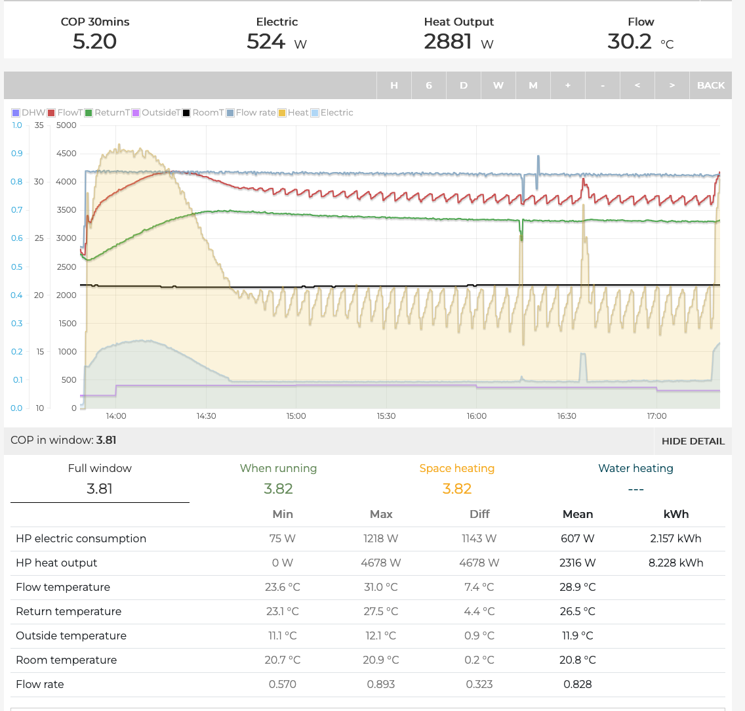Pan the graph left with the < arrow
The width and height of the screenshot is (745, 711).
637,85
